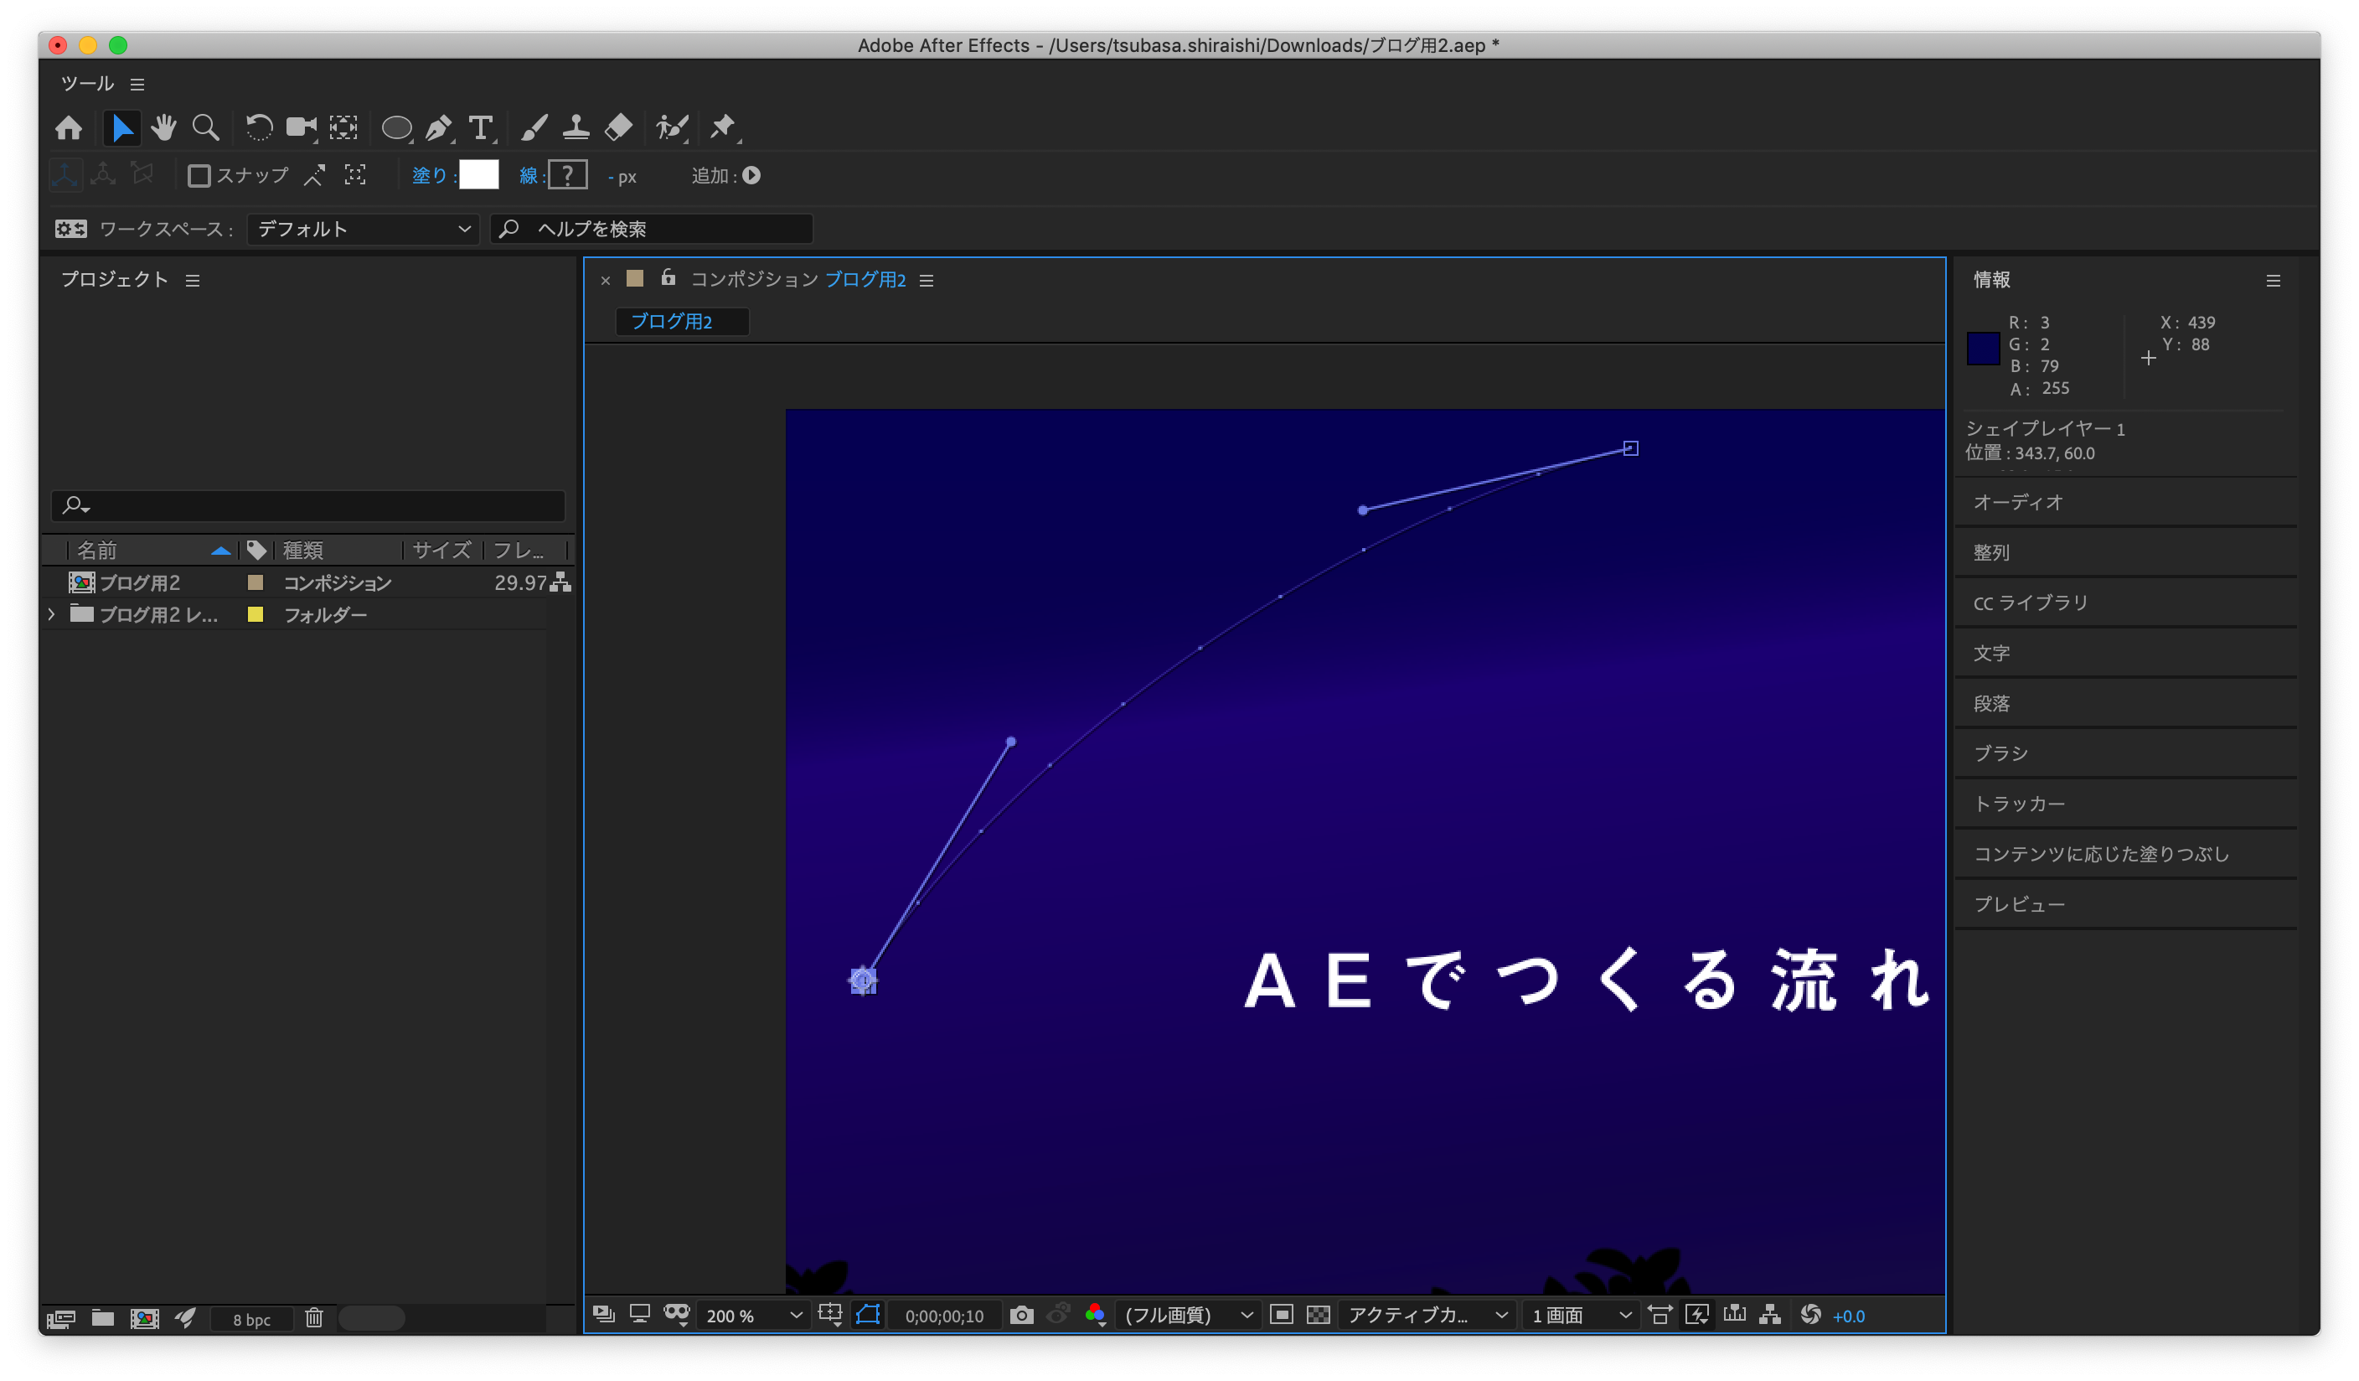Click the 線 stroke color swatch

567,175
